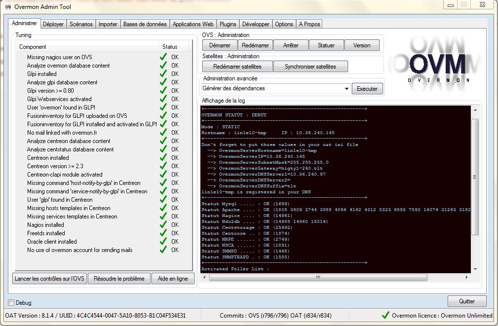Click green check beside Centreon installed
The image size is (498, 326).
pos(163,158)
